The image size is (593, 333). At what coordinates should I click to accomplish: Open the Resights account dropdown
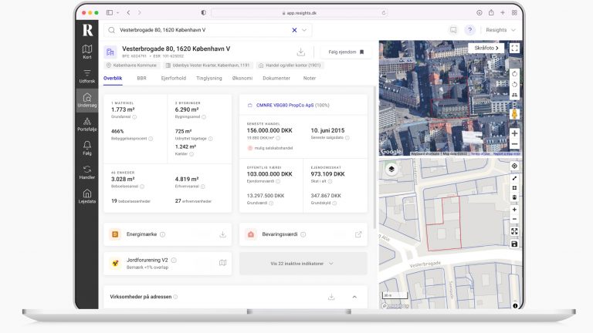(500, 30)
